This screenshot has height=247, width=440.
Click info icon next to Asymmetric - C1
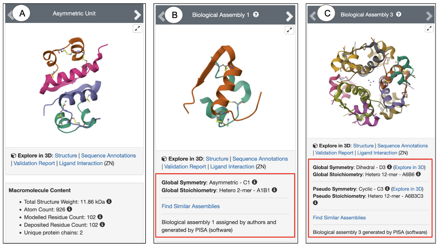tap(255, 182)
